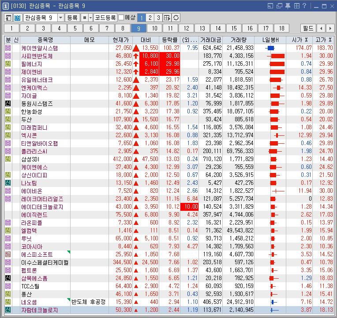Click the refresh icon in the toolbar
Image resolution: width=337 pixels, height=318 pixels.
click(176, 18)
